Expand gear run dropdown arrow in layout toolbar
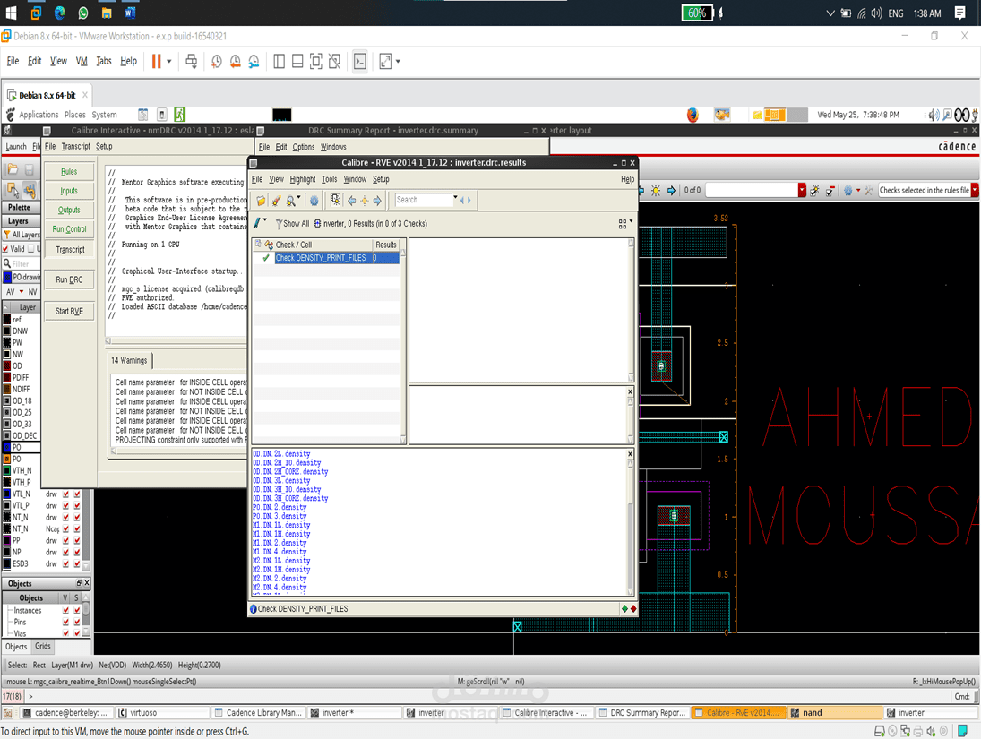This screenshot has width=981, height=739. [x=858, y=190]
